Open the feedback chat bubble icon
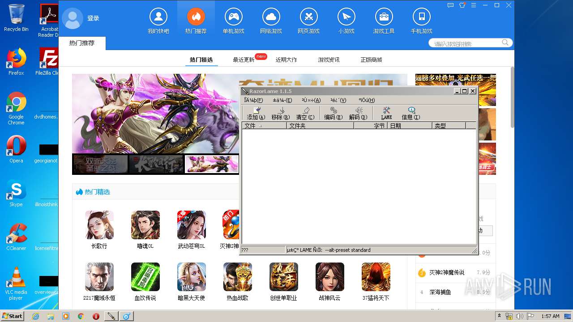Screen dimensions: 573x322 click(x=451, y=5)
